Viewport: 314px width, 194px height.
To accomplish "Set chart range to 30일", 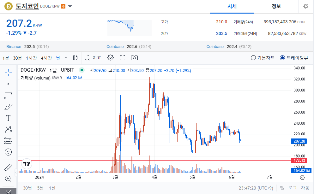I will point(27,188).
